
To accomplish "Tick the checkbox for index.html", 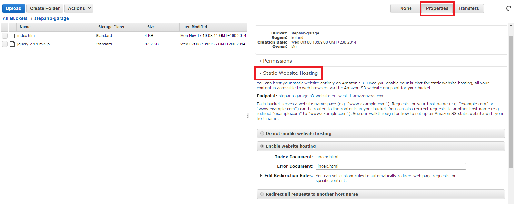I will click(5, 35).
